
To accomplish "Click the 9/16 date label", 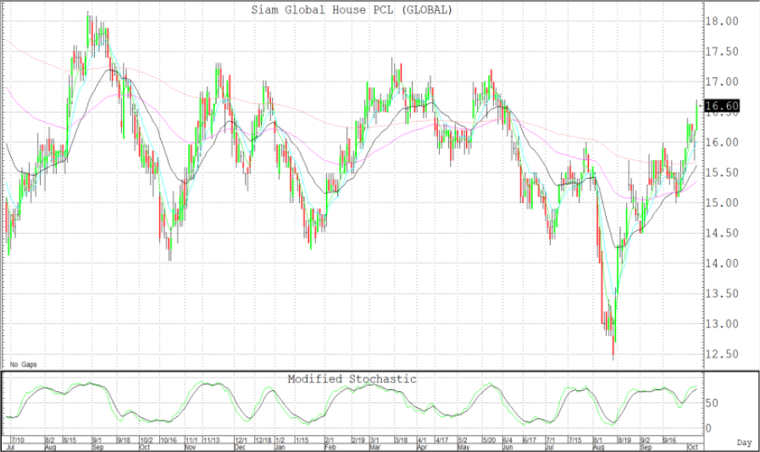I will [x=669, y=440].
